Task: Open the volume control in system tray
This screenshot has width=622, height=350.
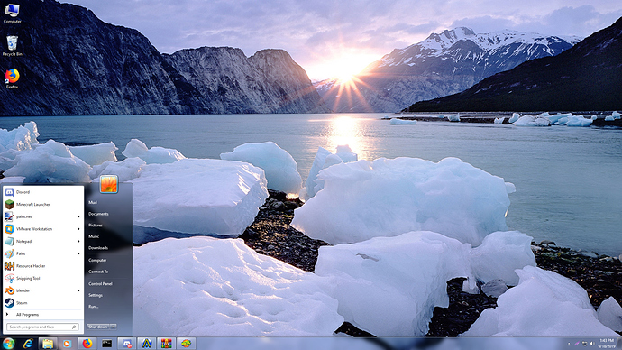Action: tap(592, 344)
